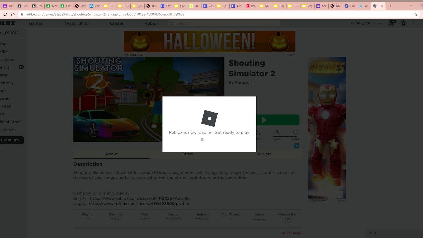This screenshot has height=238, width=423.
Task: Click the Halloween banner advertisement
Action: 210,42
